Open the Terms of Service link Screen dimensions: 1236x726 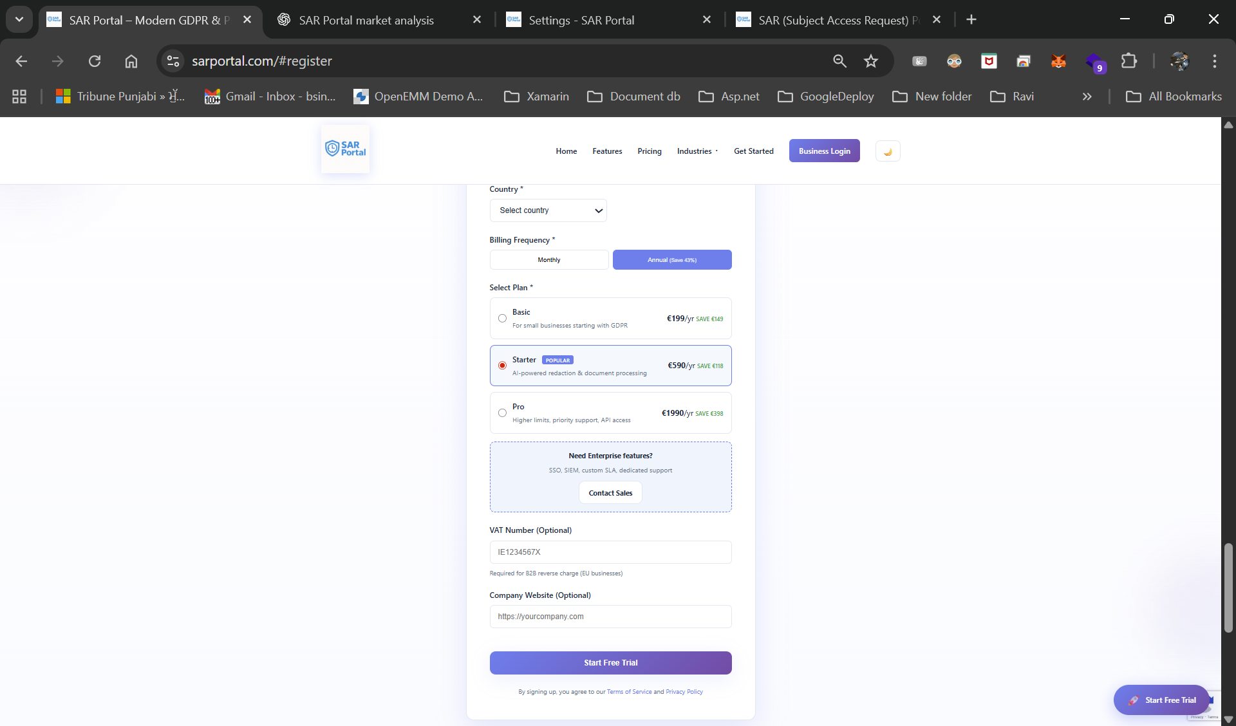tap(629, 692)
